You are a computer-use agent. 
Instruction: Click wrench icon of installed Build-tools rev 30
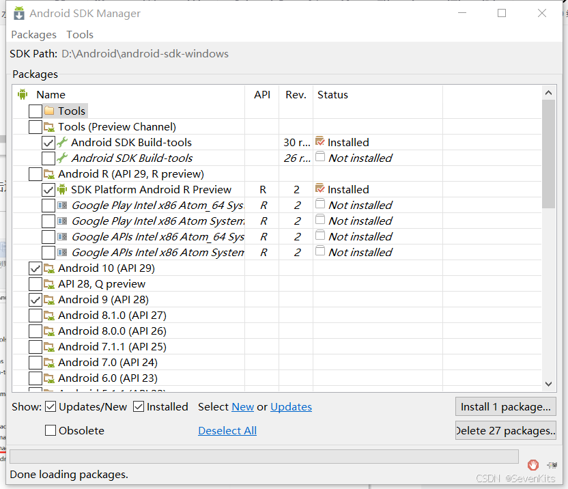pyautogui.click(x=62, y=142)
